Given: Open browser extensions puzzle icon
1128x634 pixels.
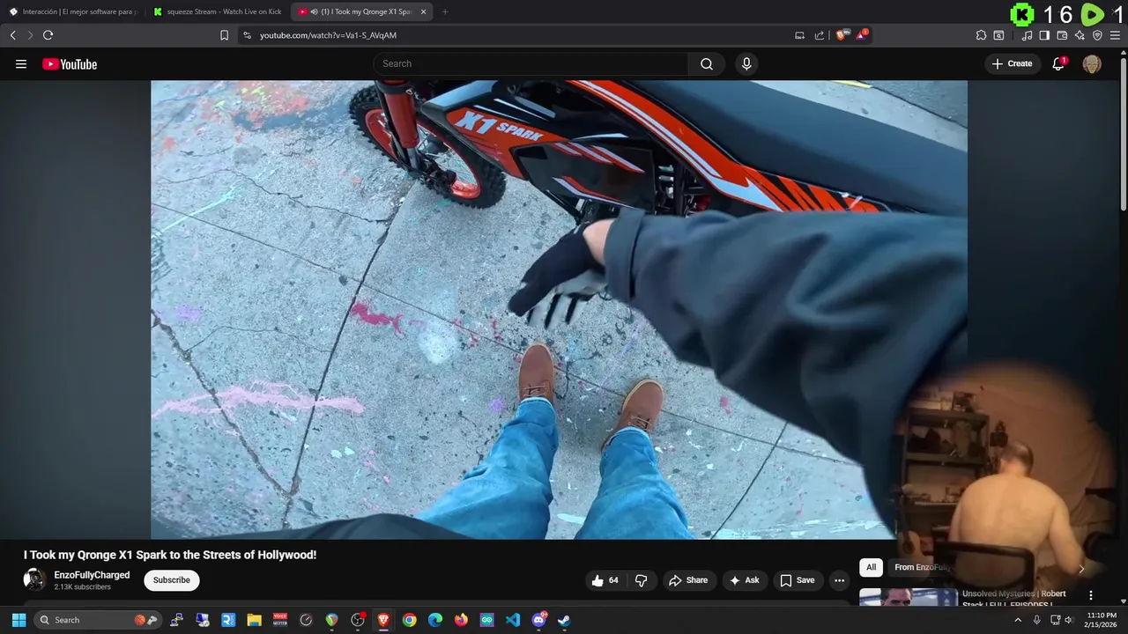Looking at the screenshot, I should click(981, 35).
